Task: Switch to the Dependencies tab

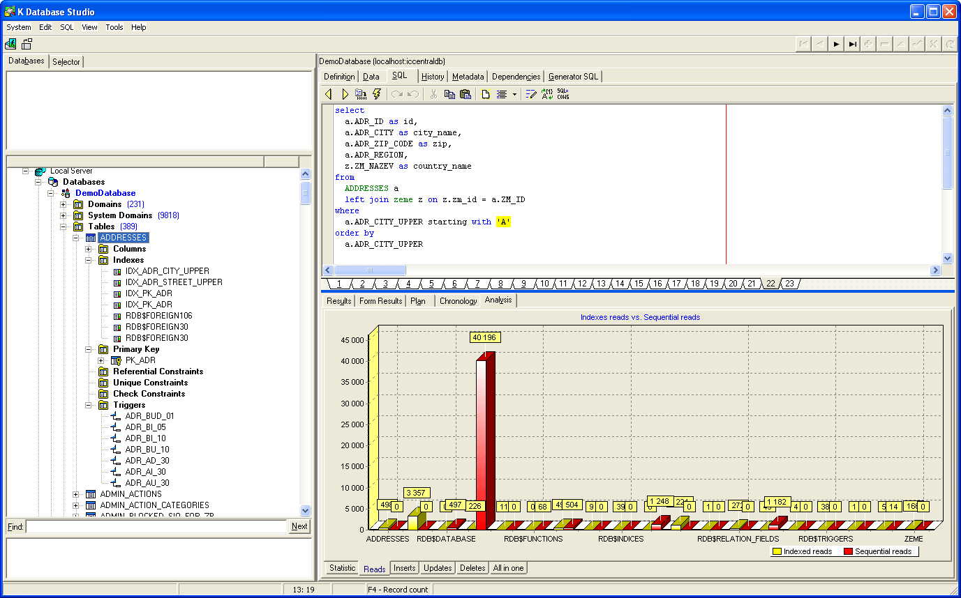Action: click(516, 77)
